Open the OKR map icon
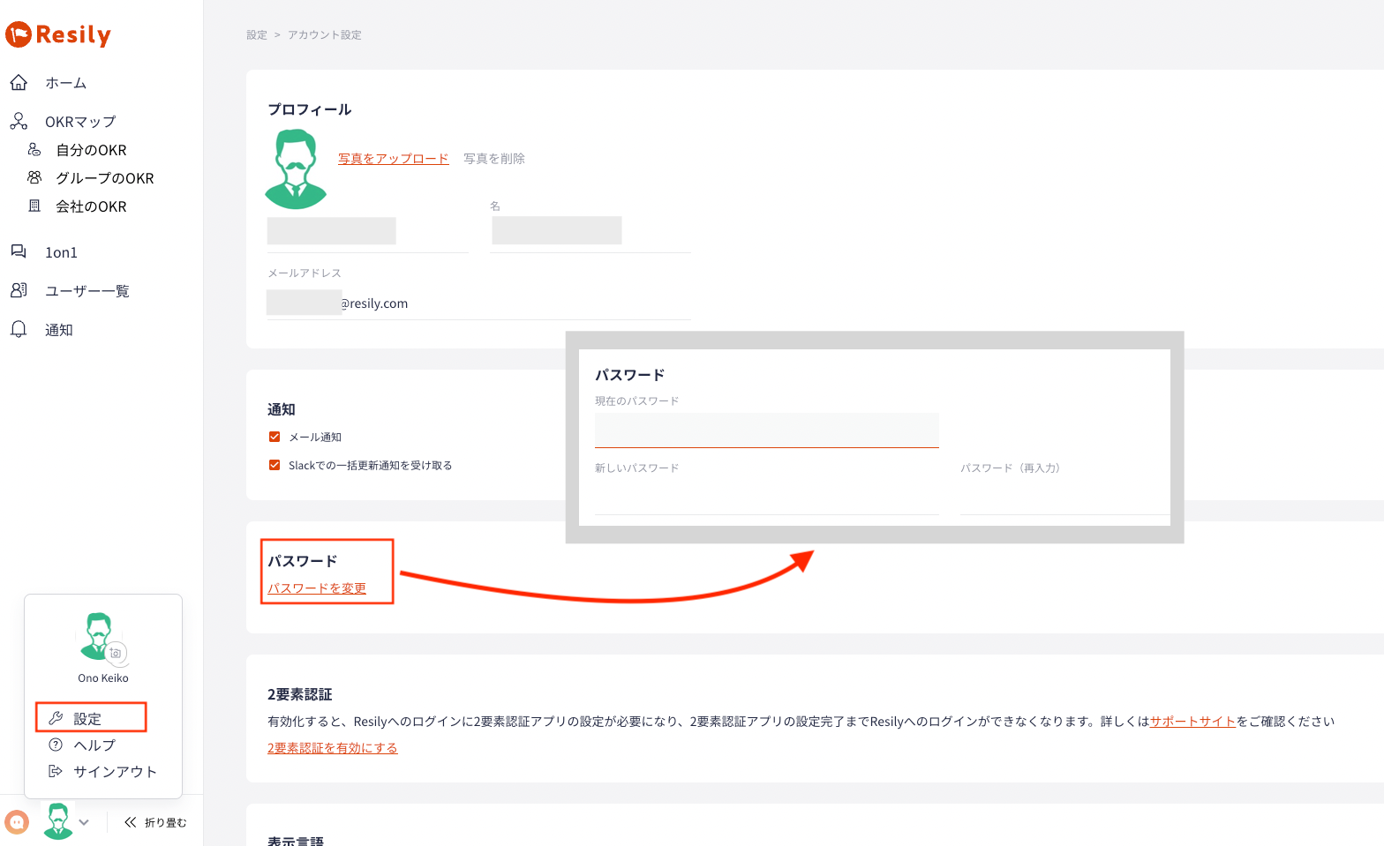This screenshot has width=1384, height=846. pos(19,121)
